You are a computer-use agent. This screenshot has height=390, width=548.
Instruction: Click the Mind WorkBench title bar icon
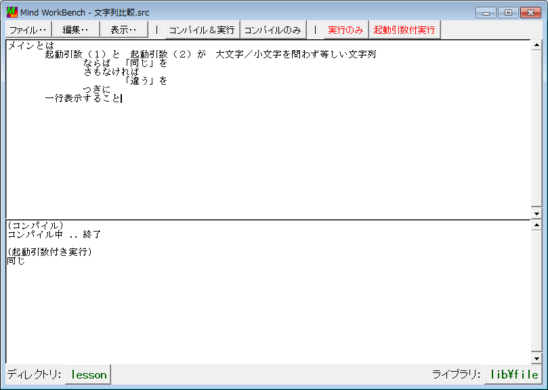pos(12,12)
